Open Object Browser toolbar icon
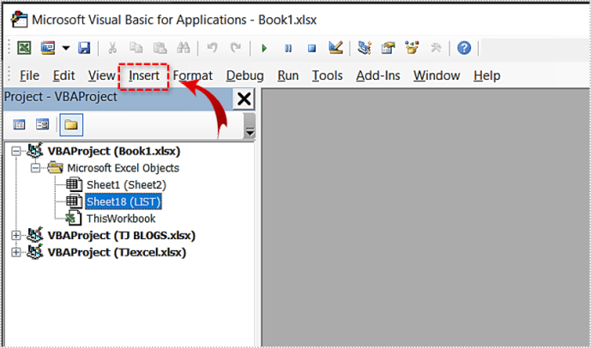The width and height of the screenshot is (591, 348). pos(412,48)
